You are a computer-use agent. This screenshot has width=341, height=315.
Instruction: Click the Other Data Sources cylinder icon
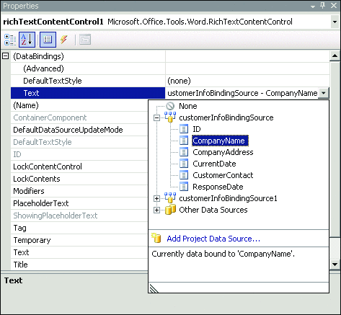pos(170,210)
